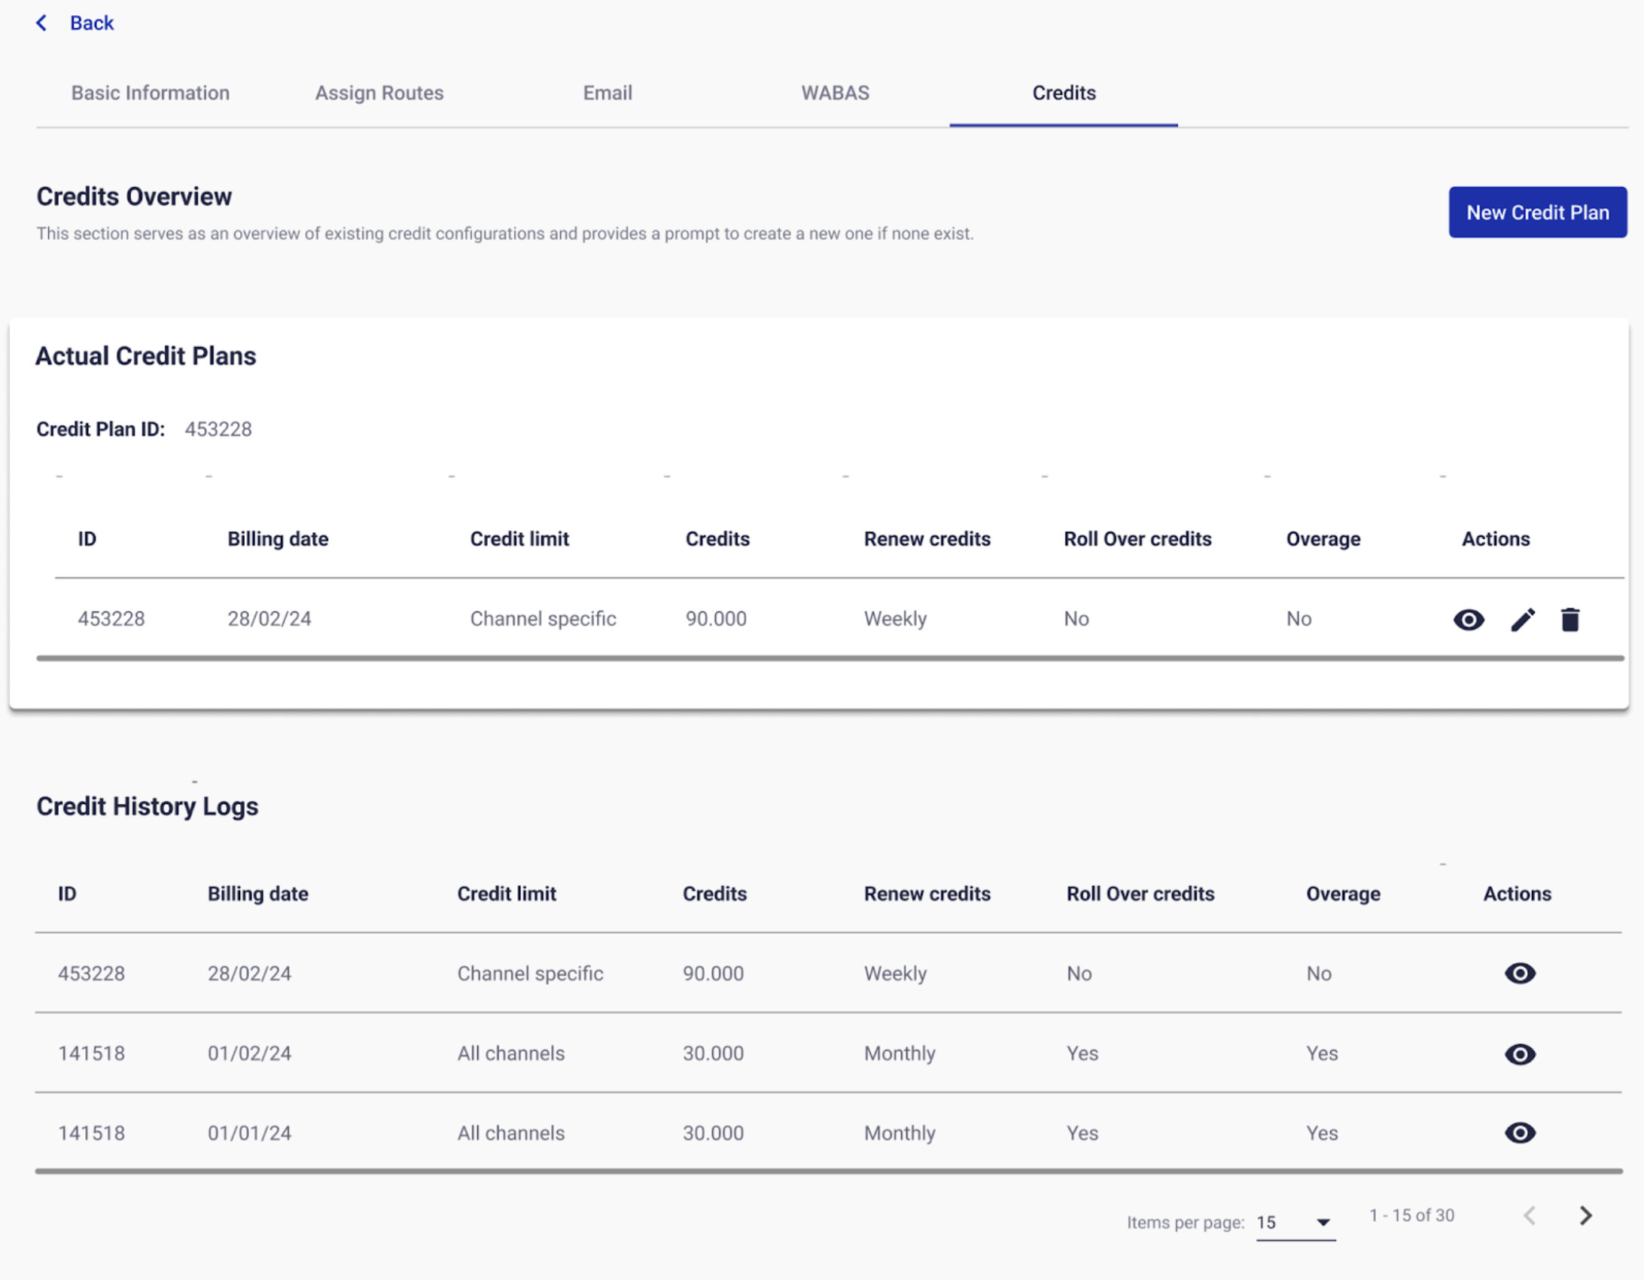Go to next page of history logs

pos(1585,1215)
